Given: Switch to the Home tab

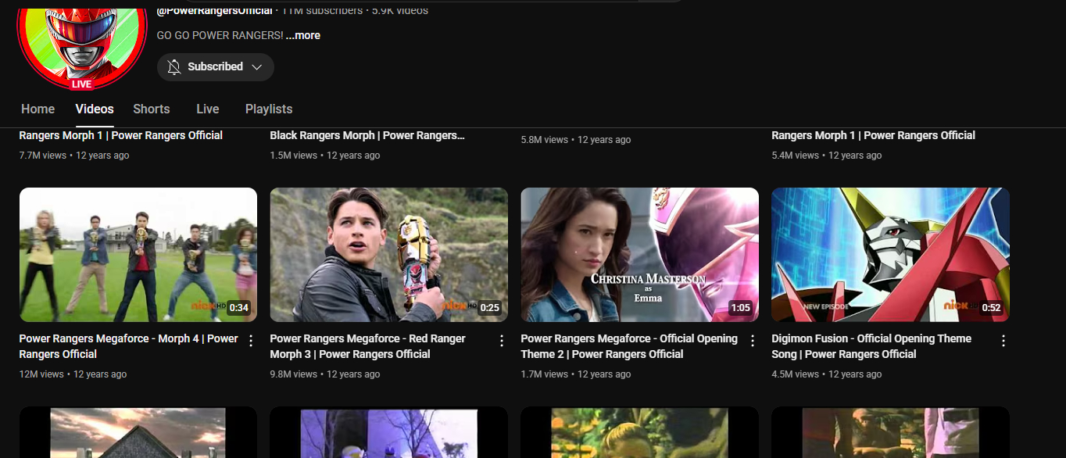Looking at the screenshot, I should 38,109.
